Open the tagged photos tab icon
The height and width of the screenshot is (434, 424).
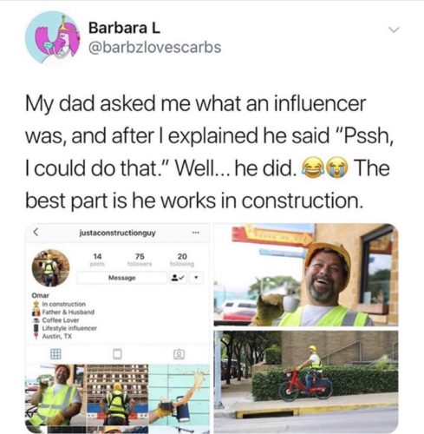[x=179, y=354]
